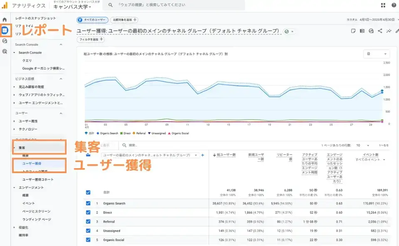Screen dimensions: 399x246
Task: Open the Google apps grid icon
Action: point(383,5)
